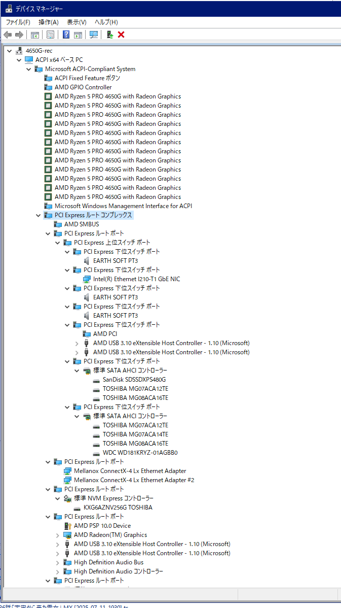Click the Device Manager title bar icon

pyautogui.click(x=9, y=9)
